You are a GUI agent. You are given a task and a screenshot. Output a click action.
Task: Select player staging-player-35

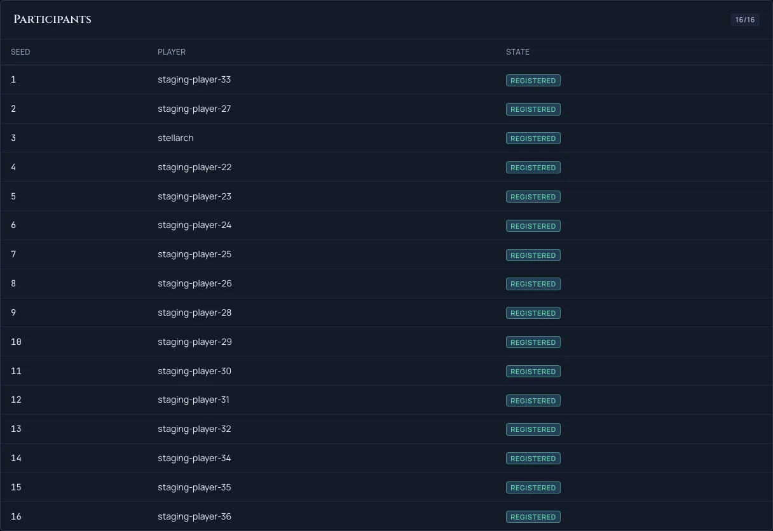(195, 488)
